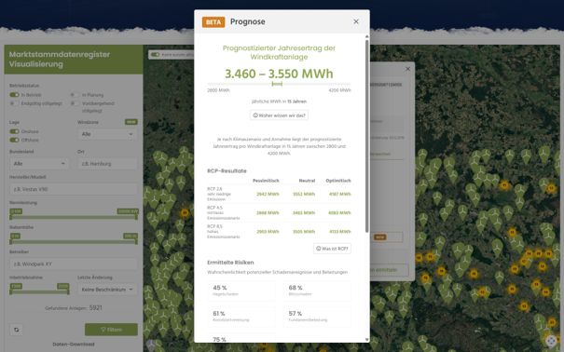Open the Windzone dropdown

click(107, 134)
